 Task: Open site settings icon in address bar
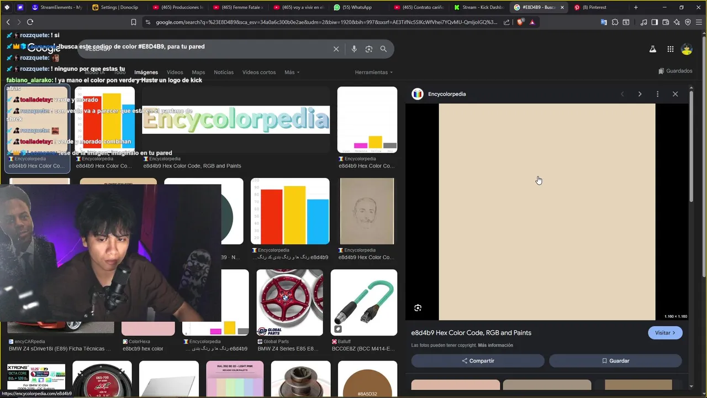point(147,22)
